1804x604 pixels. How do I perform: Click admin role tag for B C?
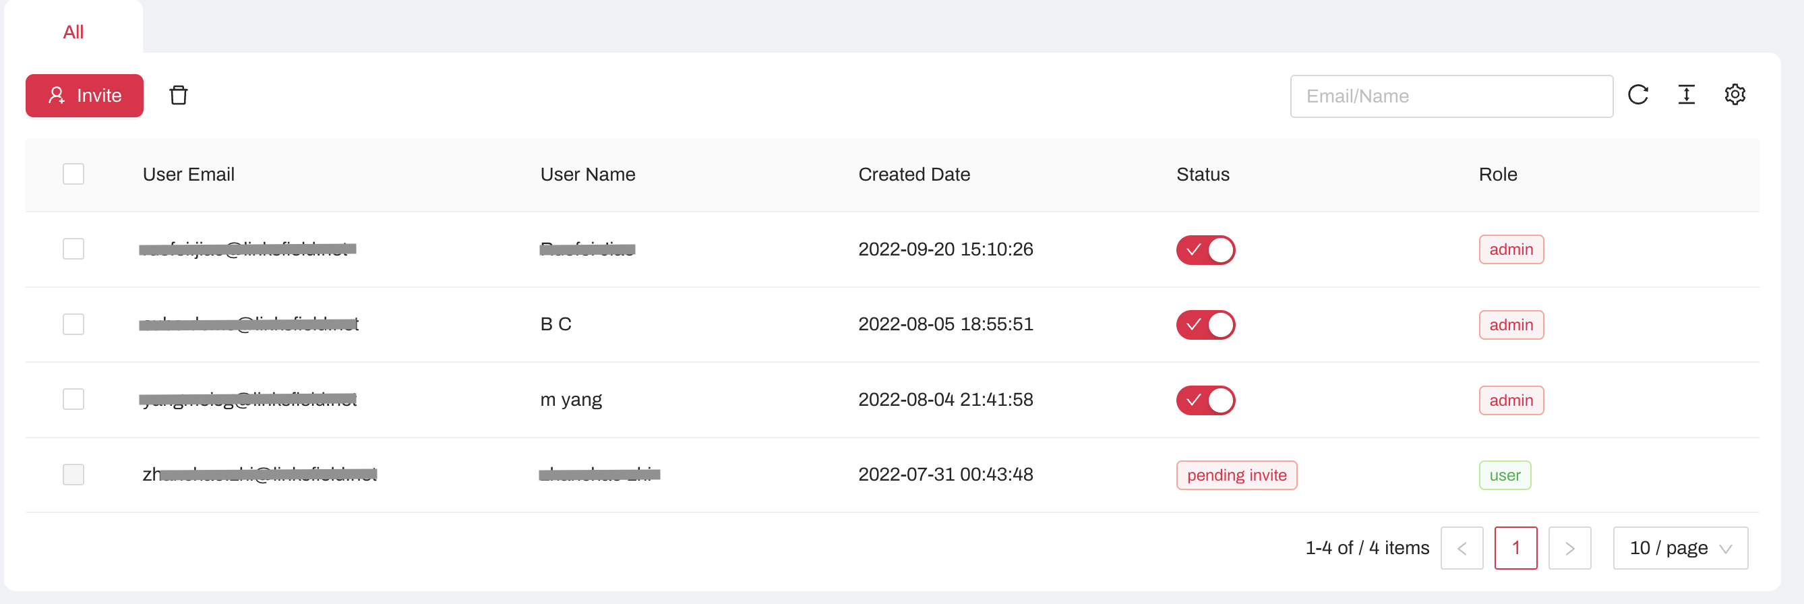coord(1511,325)
